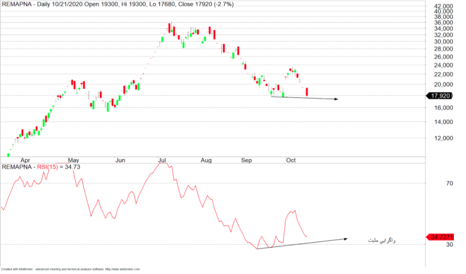The height and width of the screenshot is (274, 466).
Task: Click the Persian divergence annotation text
Action: coord(382,241)
